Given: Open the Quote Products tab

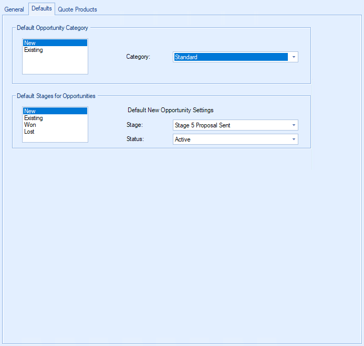Looking at the screenshot, I should click(x=77, y=9).
